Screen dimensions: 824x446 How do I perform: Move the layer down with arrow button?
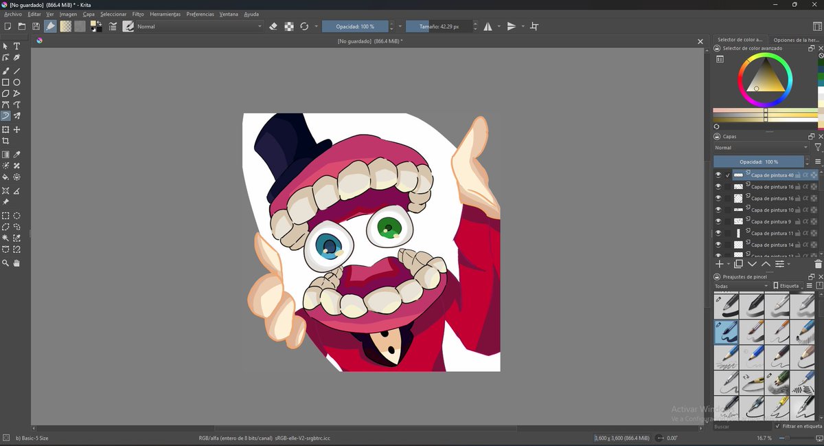753,264
